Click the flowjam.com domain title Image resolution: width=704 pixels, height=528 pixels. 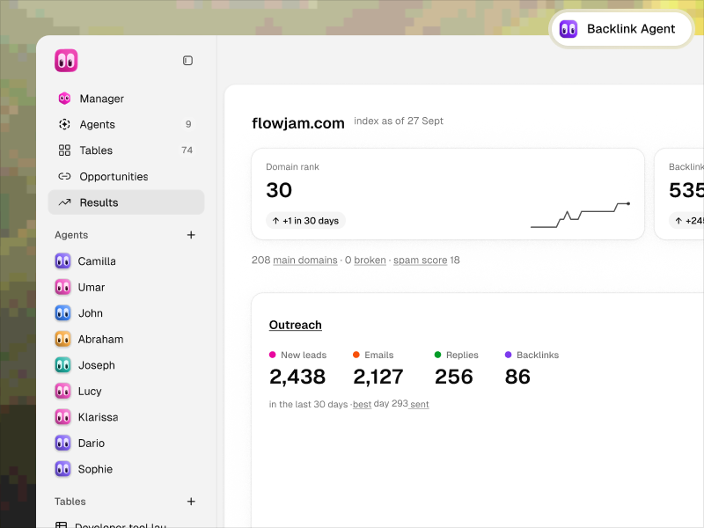[298, 123]
